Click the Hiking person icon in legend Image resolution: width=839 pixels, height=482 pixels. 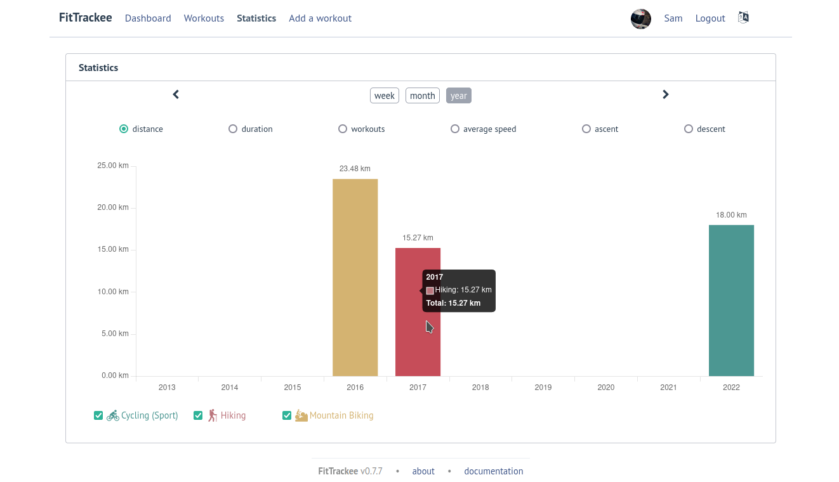click(212, 415)
